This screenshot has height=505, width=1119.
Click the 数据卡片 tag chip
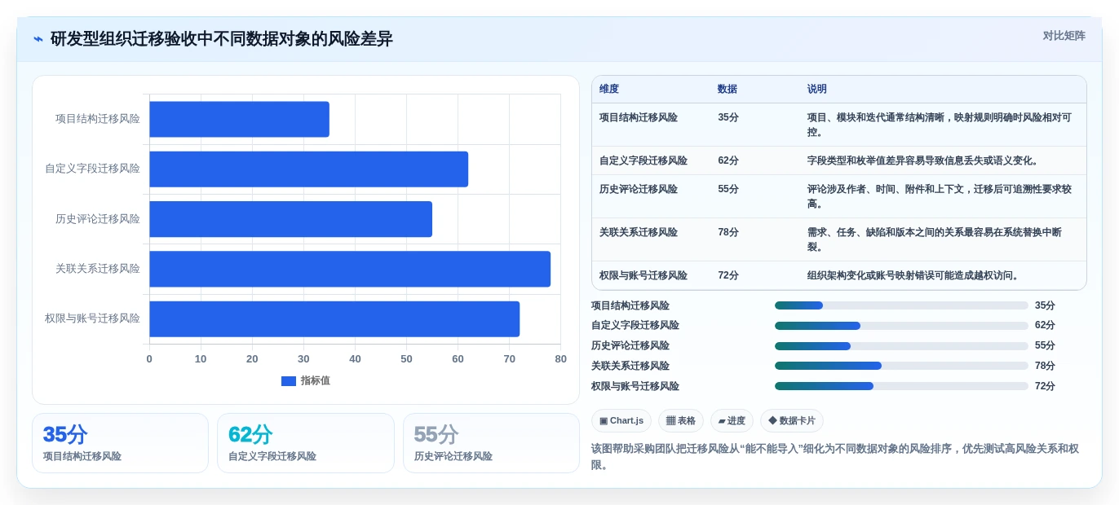click(792, 420)
